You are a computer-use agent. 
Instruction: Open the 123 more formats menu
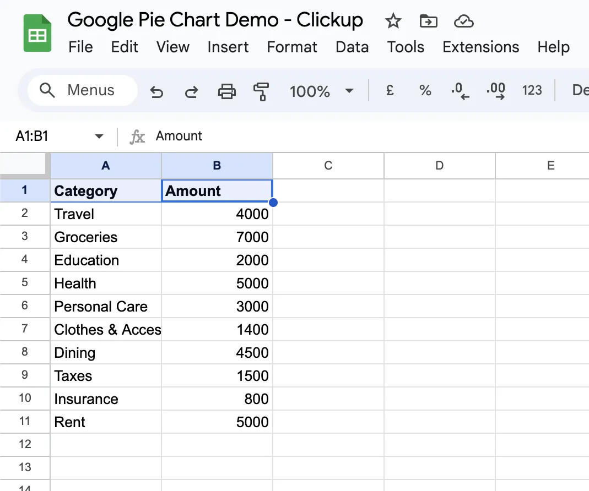pyautogui.click(x=532, y=90)
